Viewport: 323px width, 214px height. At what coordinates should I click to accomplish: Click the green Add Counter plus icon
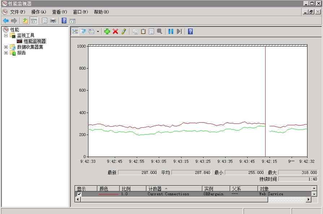[x=107, y=31]
